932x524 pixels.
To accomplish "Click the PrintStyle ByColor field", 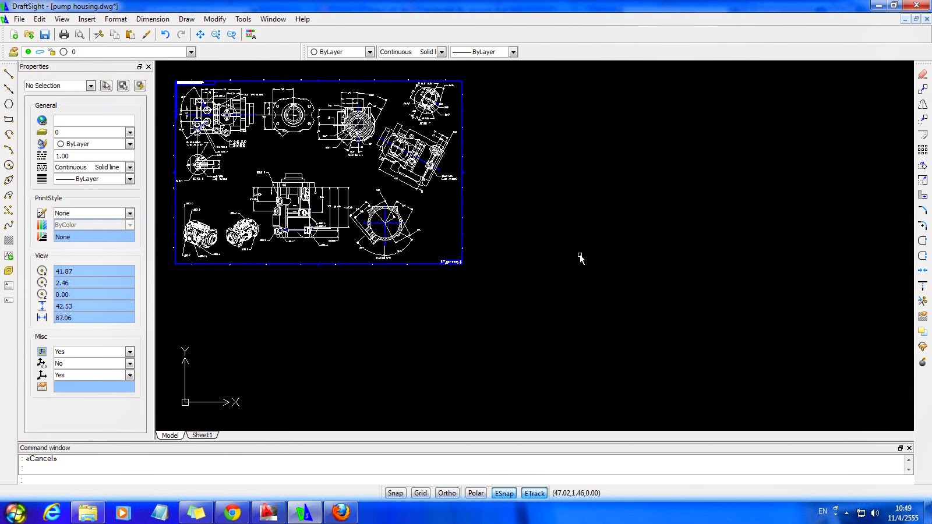I will (94, 225).
